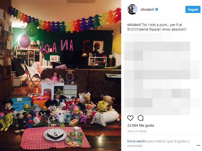Open the three-dot more options menu

click(x=198, y=145)
